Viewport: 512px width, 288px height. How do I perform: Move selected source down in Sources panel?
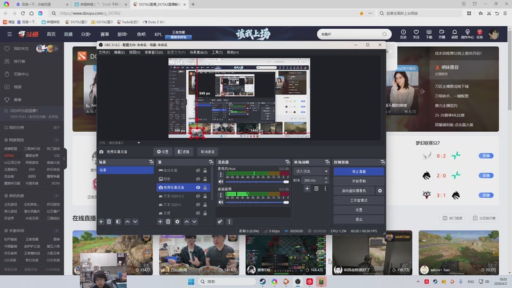pyautogui.click(x=195, y=221)
